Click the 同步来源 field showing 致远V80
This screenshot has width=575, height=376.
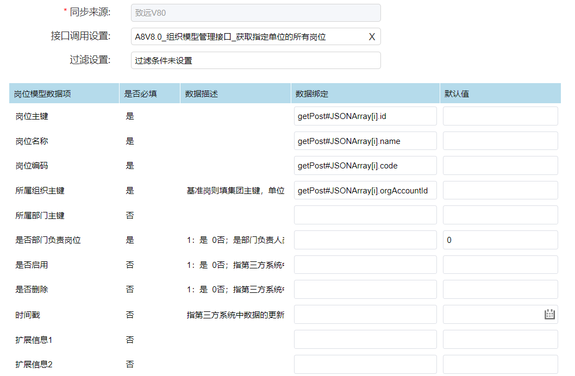tap(255, 13)
